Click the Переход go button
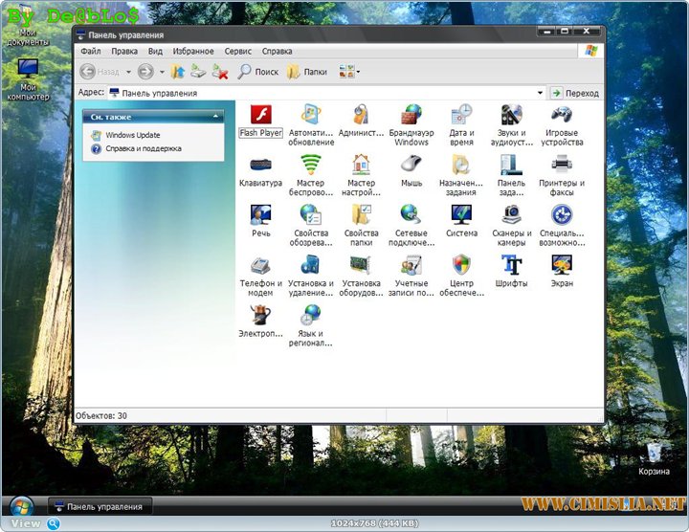The image size is (689, 532). tap(574, 93)
